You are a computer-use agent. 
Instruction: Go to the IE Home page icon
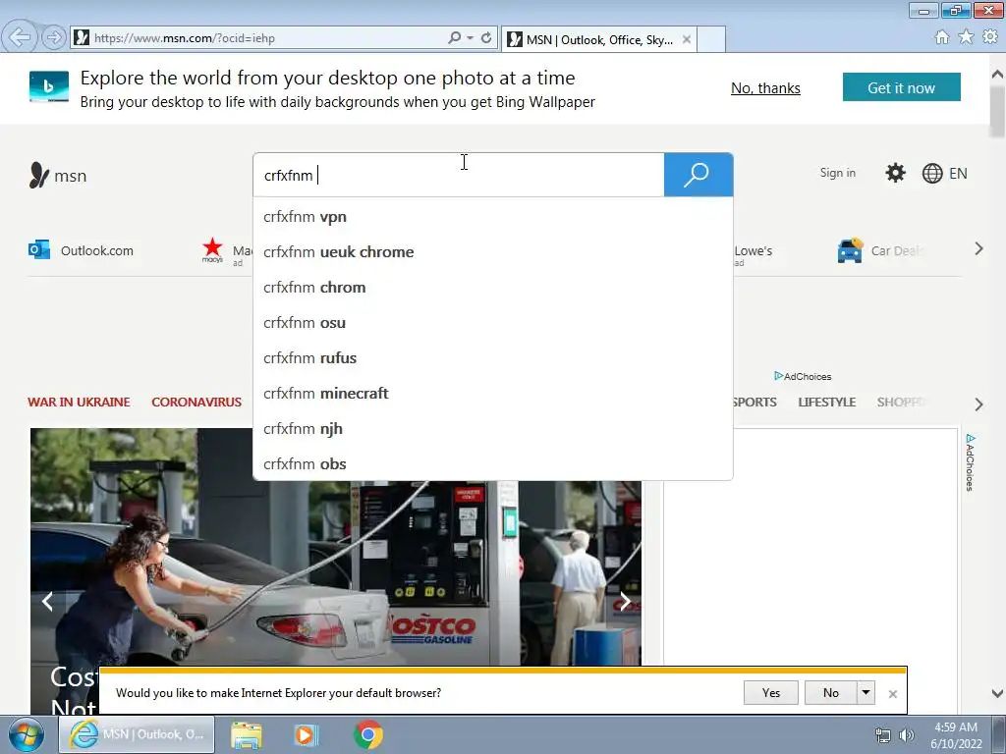942,37
